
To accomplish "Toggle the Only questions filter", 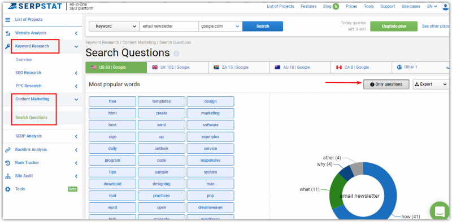I will pos(386,85).
